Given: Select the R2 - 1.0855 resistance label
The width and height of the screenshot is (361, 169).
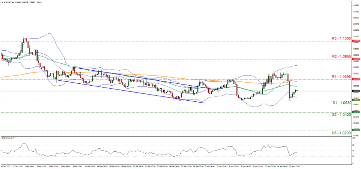Looking at the screenshot, I should [341, 56].
